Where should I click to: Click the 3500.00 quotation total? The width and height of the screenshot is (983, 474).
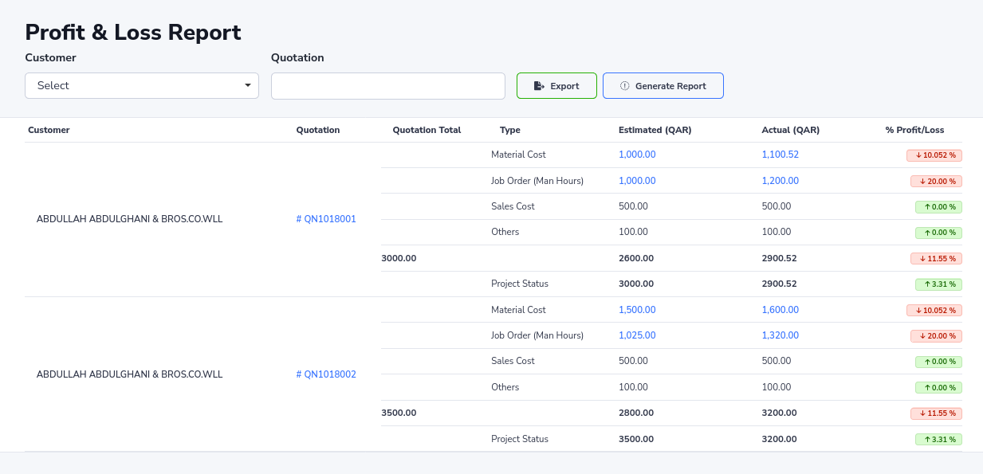coord(399,413)
